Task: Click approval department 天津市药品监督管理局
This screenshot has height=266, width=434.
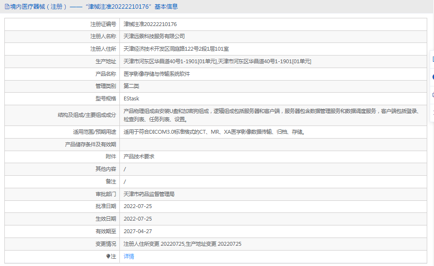Action: (x=149, y=194)
